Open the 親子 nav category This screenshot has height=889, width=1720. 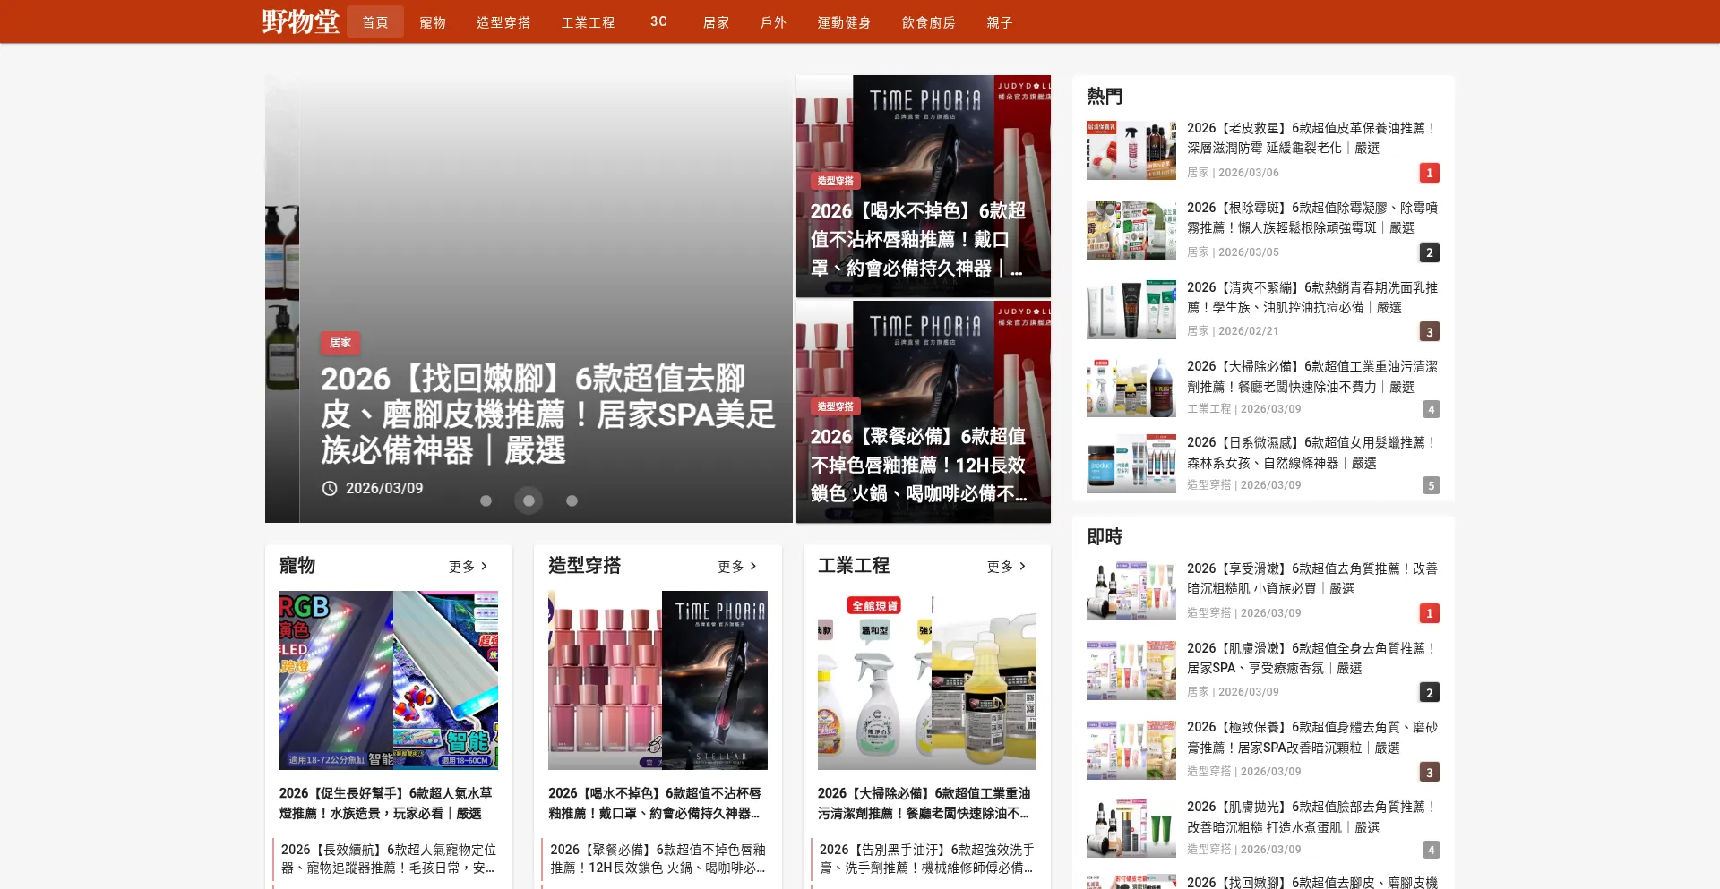click(1000, 22)
